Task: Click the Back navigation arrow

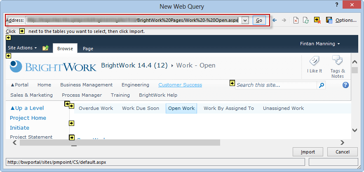Action: [x=275, y=20]
